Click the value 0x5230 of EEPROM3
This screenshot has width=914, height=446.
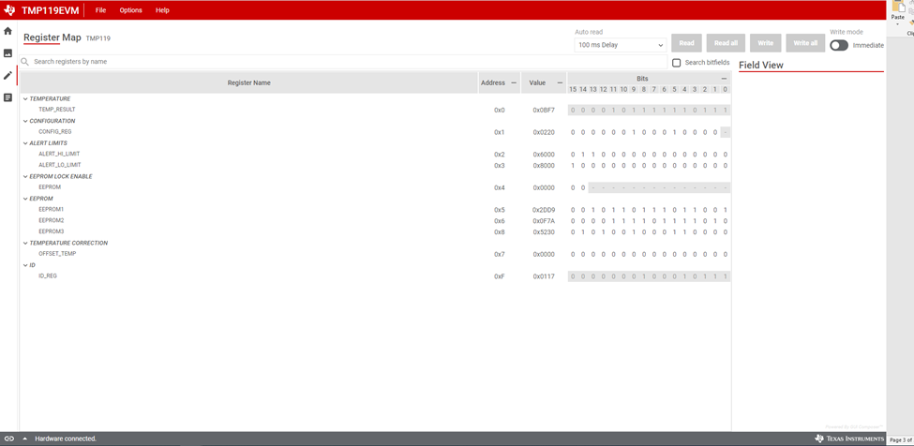pos(544,231)
